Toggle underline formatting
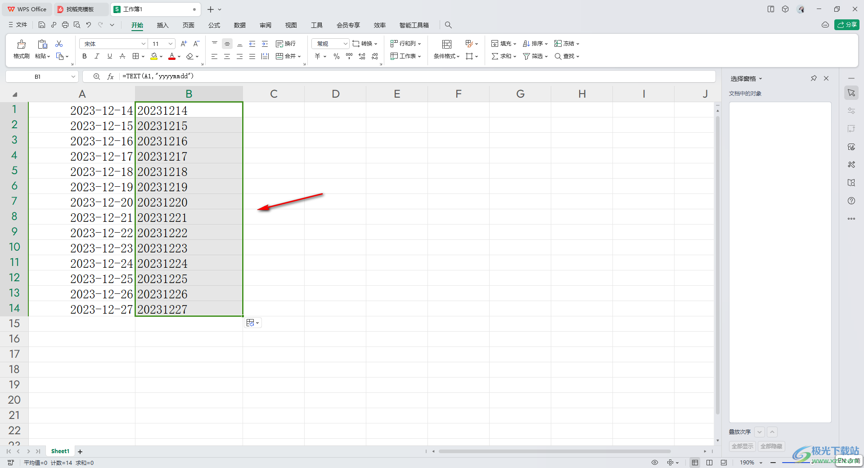Screen dimensions: 864x468 click(x=109, y=56)
